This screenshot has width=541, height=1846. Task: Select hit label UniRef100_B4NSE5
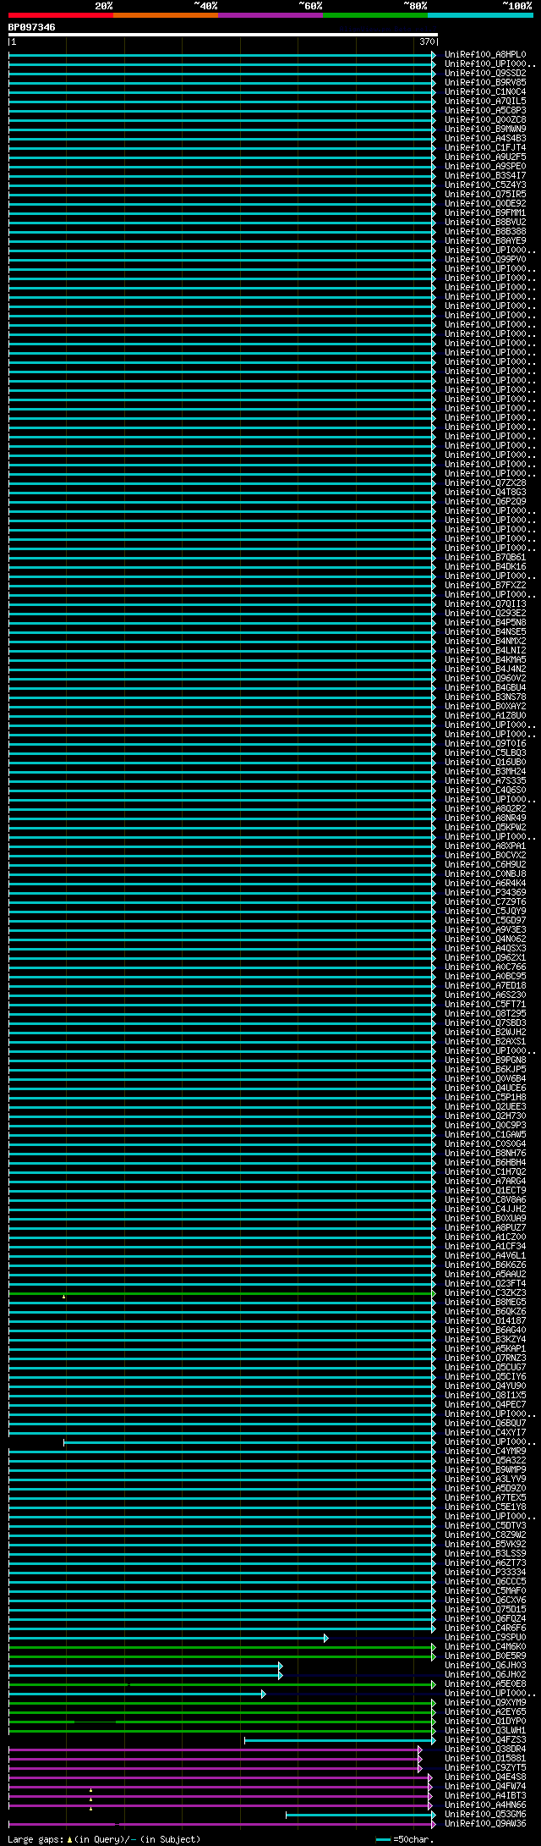pos(485,632)
